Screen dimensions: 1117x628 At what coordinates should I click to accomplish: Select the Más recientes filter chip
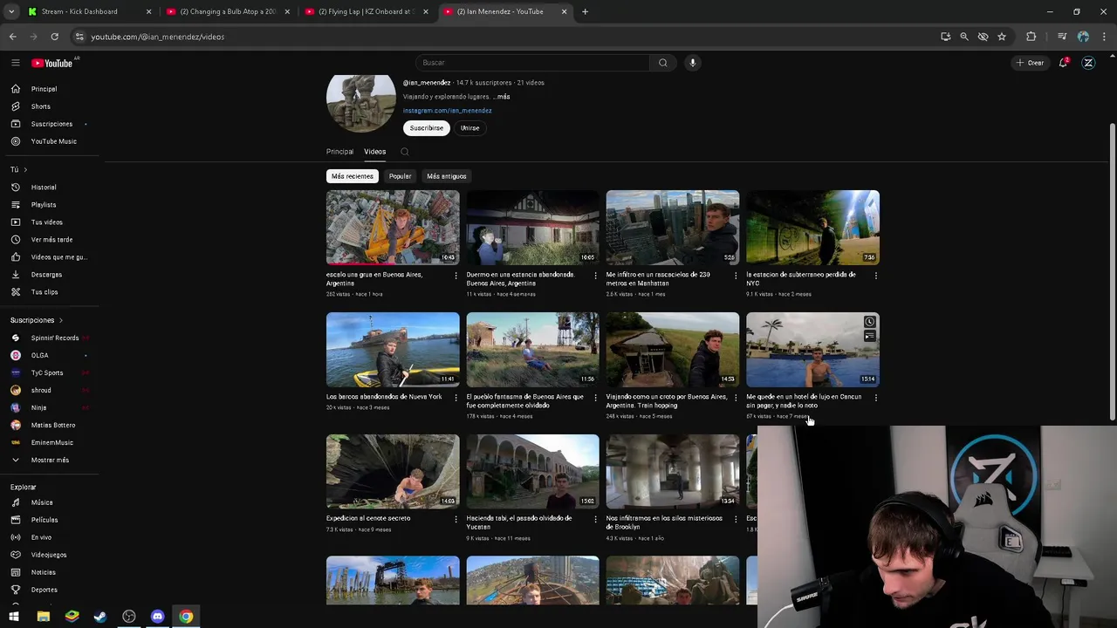click(352, 176)
